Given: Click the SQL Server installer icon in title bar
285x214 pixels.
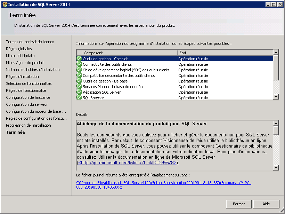Looking at the screenshot, I should (x=4, y=4).
